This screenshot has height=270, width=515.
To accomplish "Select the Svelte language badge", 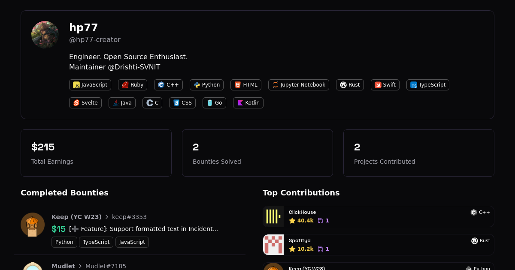I will pyautogui.click(x=85, y=103).
